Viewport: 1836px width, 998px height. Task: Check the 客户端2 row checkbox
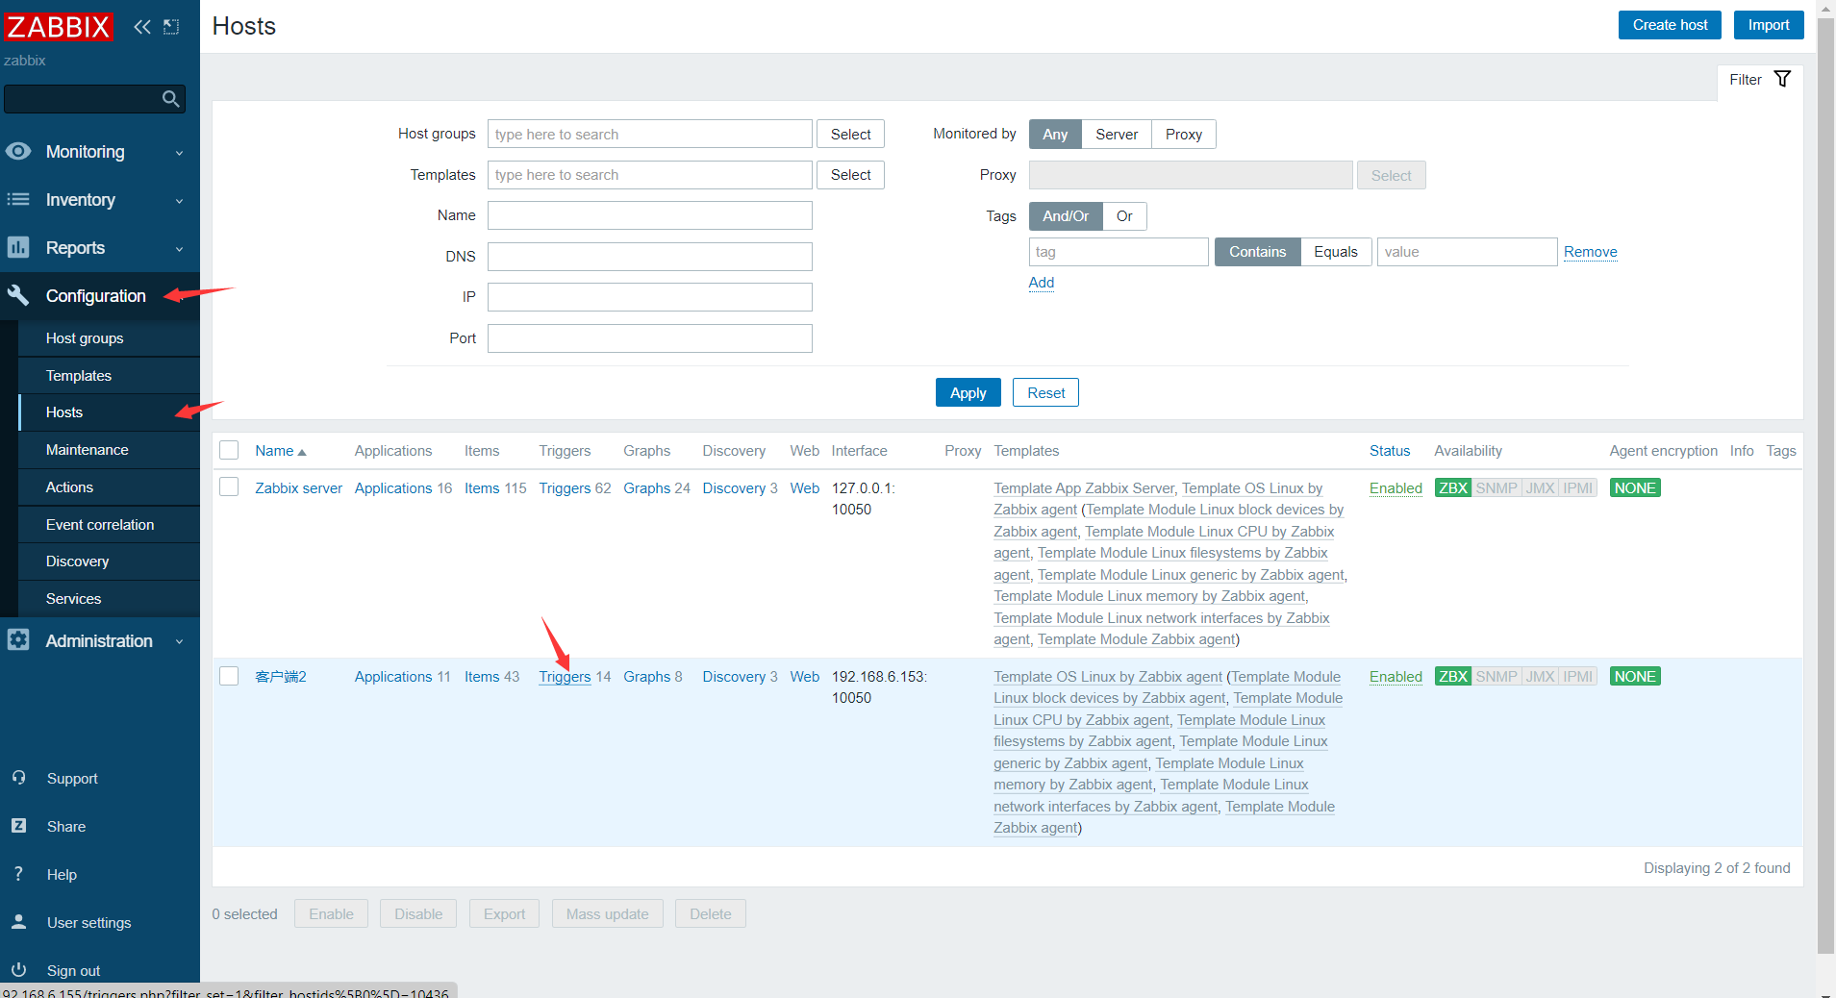229,676
